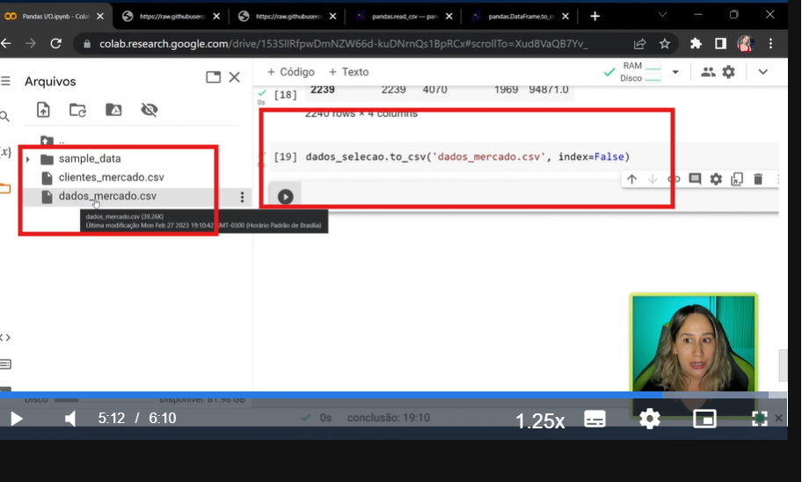Screen dimensions: 802x482
Task: Select dados_mercado.csv file
Action: [107, 196]
